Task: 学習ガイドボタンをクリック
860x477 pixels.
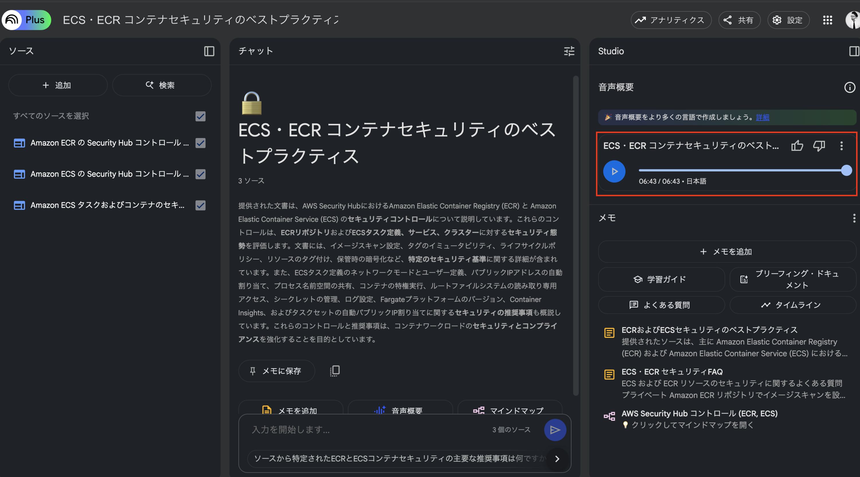Action: [x=661, y=279]
